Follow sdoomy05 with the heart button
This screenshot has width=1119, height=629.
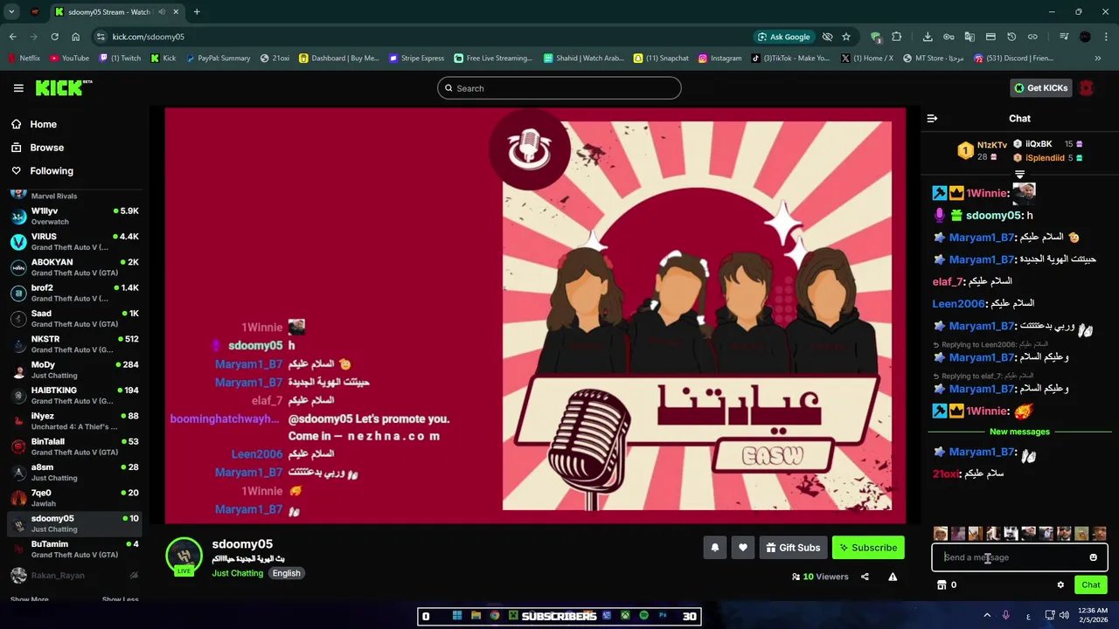742,548
